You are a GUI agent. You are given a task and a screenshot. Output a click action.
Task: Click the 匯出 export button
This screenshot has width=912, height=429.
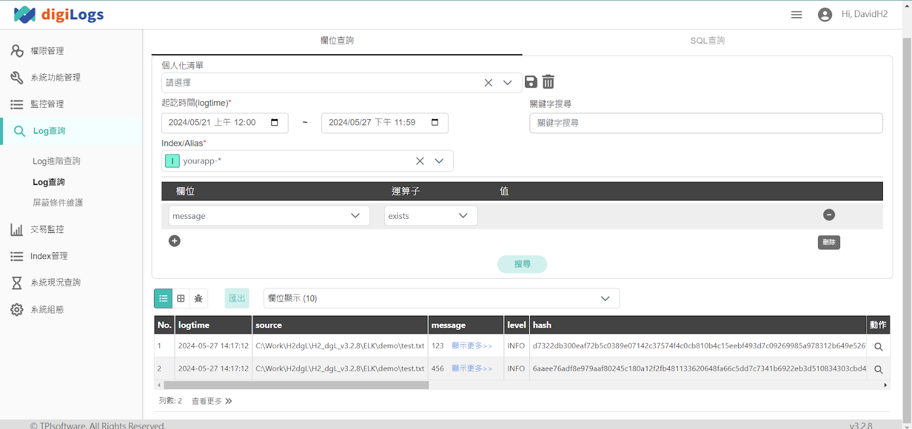237,299
